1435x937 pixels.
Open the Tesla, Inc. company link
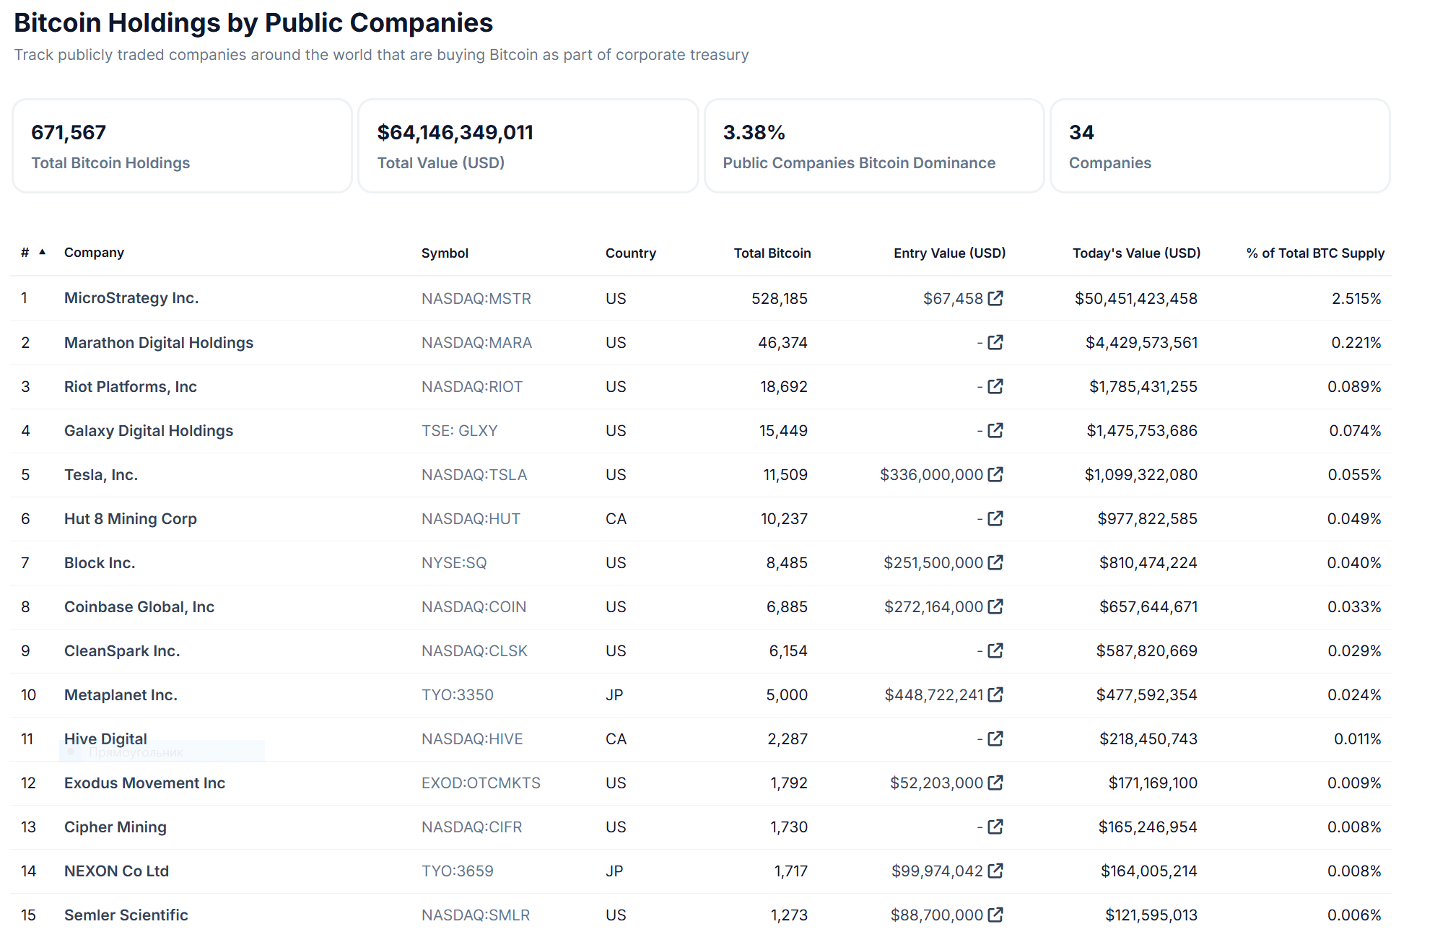click(x=101, y=475)
